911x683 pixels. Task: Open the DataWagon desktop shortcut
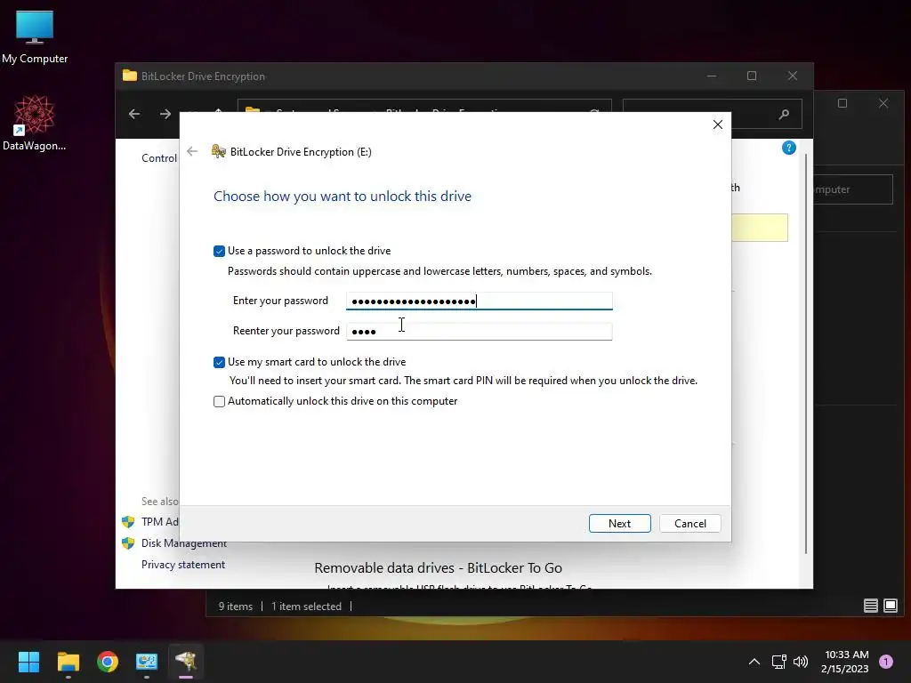[35, 123]
